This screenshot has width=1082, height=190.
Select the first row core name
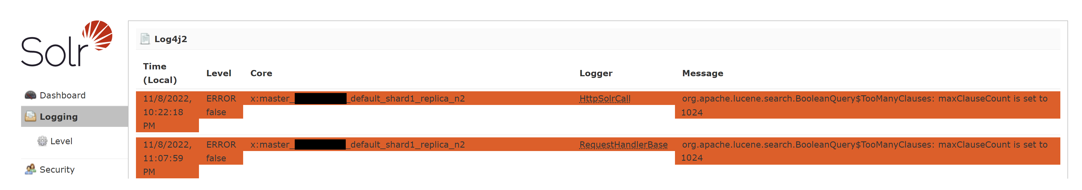click(357, 99)
